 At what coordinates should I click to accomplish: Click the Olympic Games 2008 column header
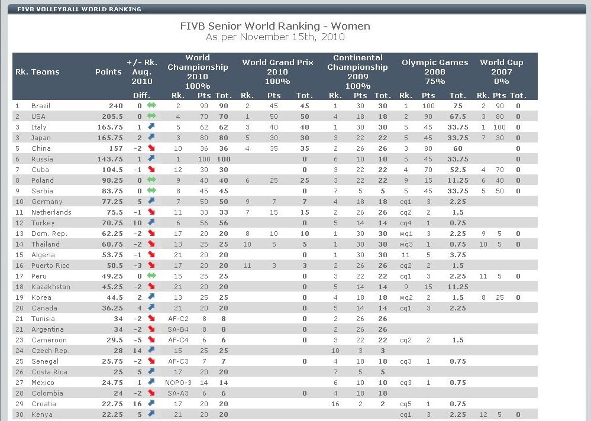point(435,72)
